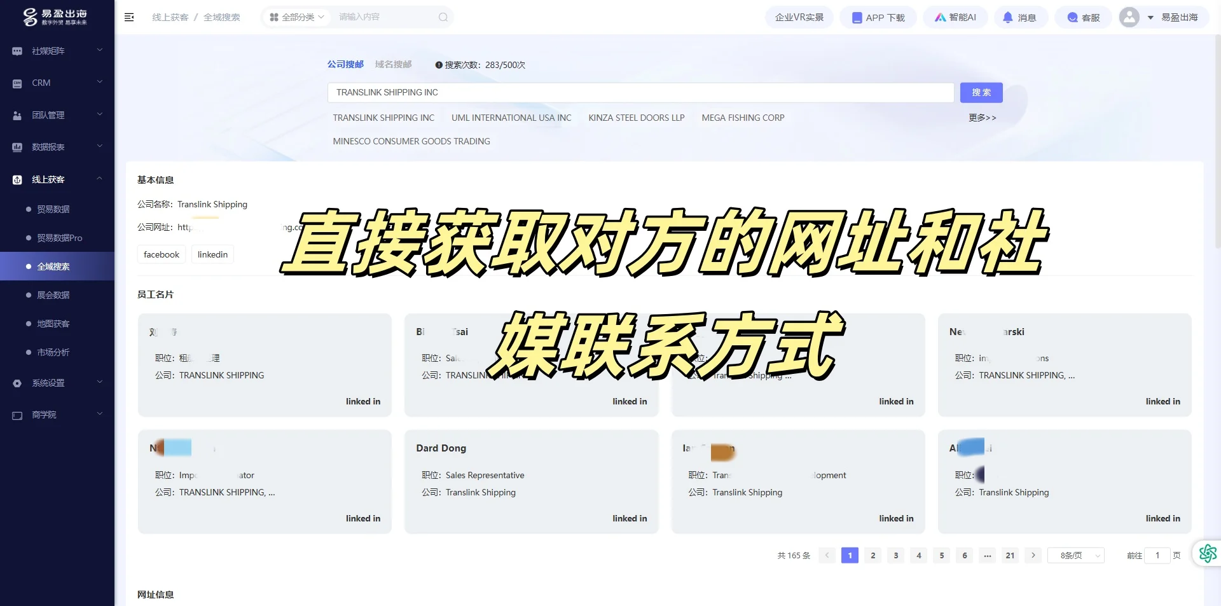The height and width of the screenshot is (606, 1221).
Task: Show more suggestions via 更多>>
Action: click(x=982, y=117)
